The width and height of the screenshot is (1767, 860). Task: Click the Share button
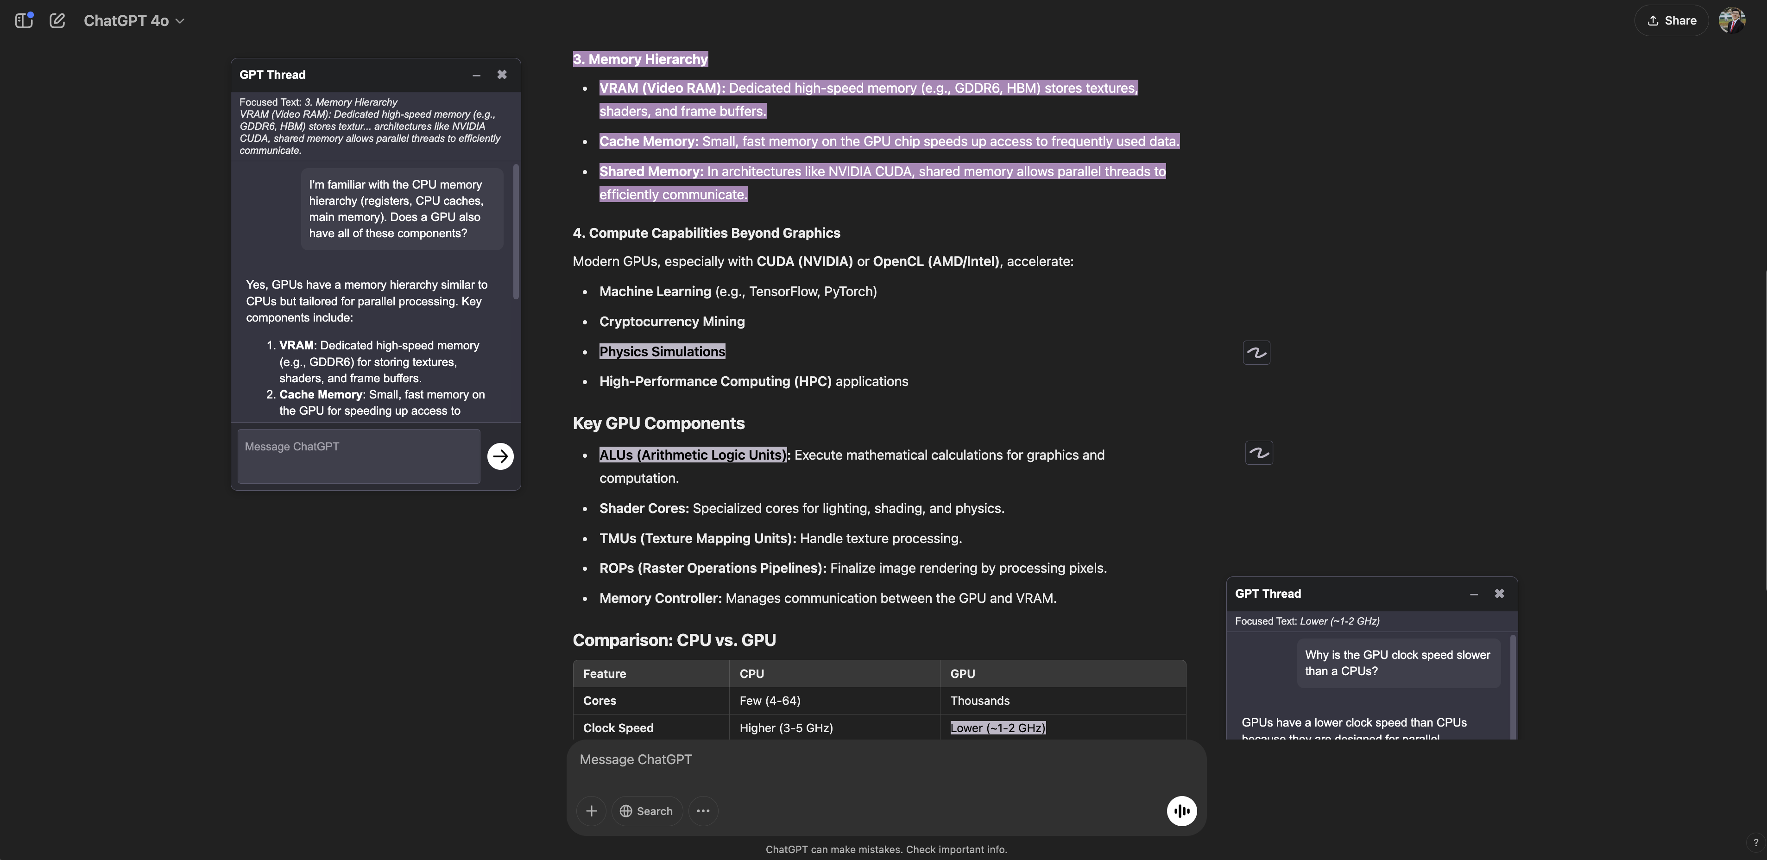pos(1671,20)
